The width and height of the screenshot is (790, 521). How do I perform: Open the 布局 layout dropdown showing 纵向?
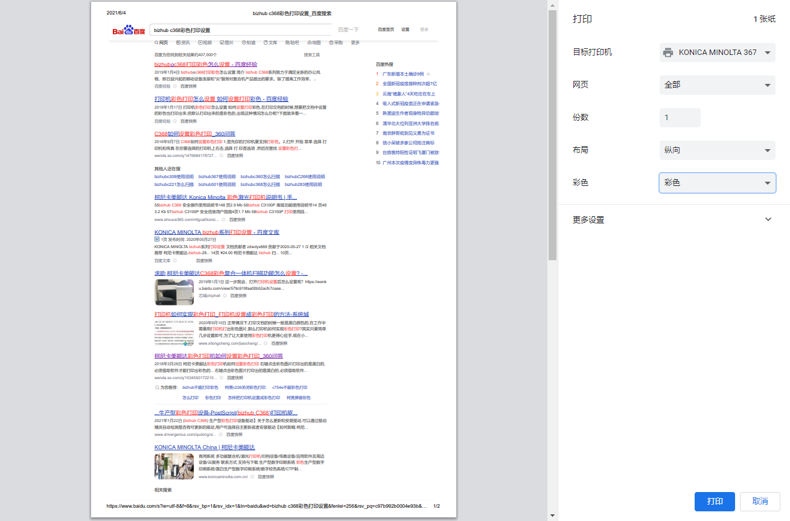coord(717,150)
